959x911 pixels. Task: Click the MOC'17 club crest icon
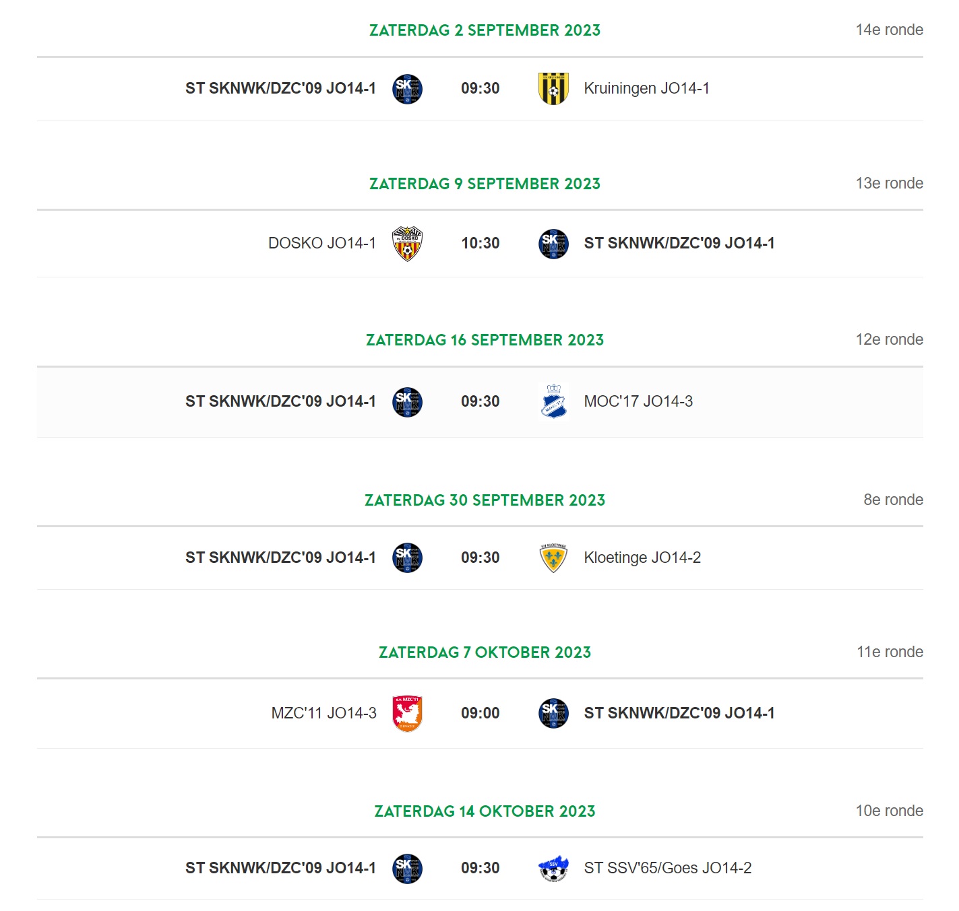pos(553,401)
